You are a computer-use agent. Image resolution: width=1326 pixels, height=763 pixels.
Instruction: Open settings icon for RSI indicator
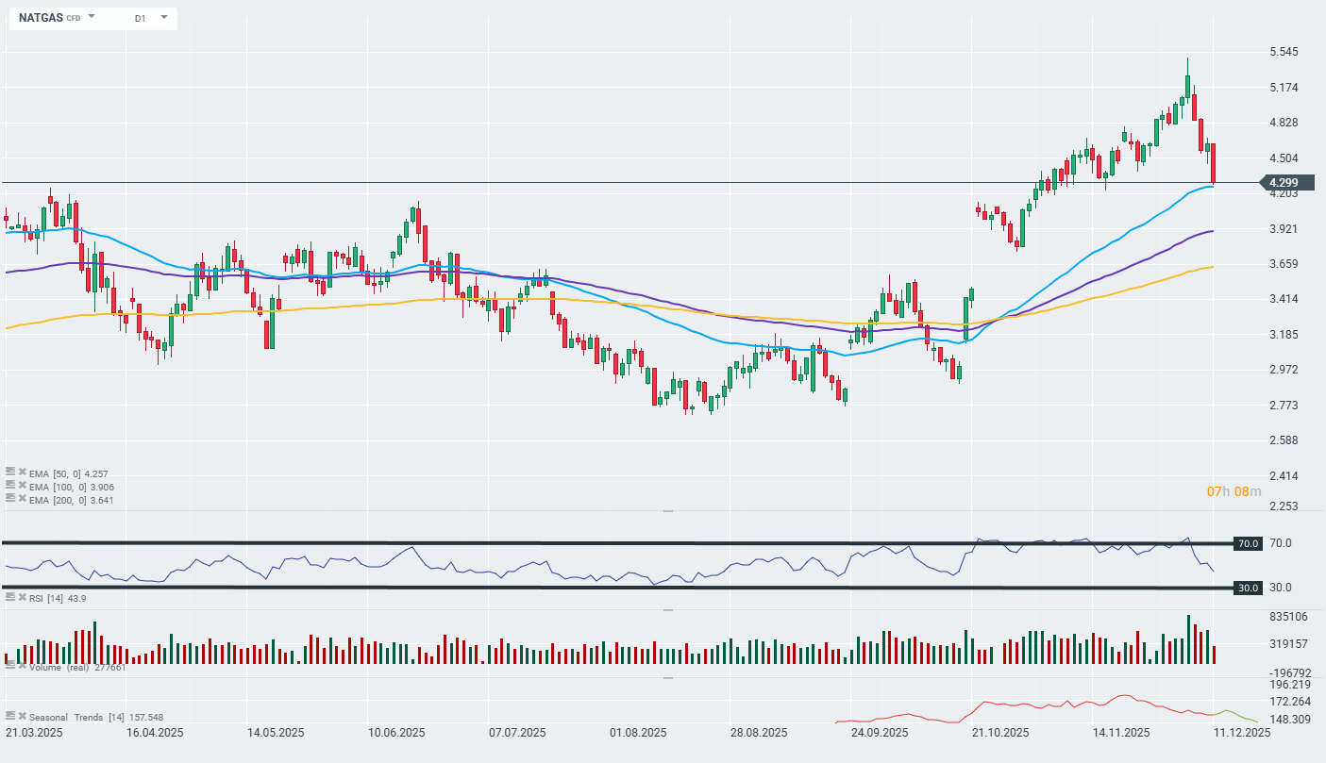pos(10,597)
